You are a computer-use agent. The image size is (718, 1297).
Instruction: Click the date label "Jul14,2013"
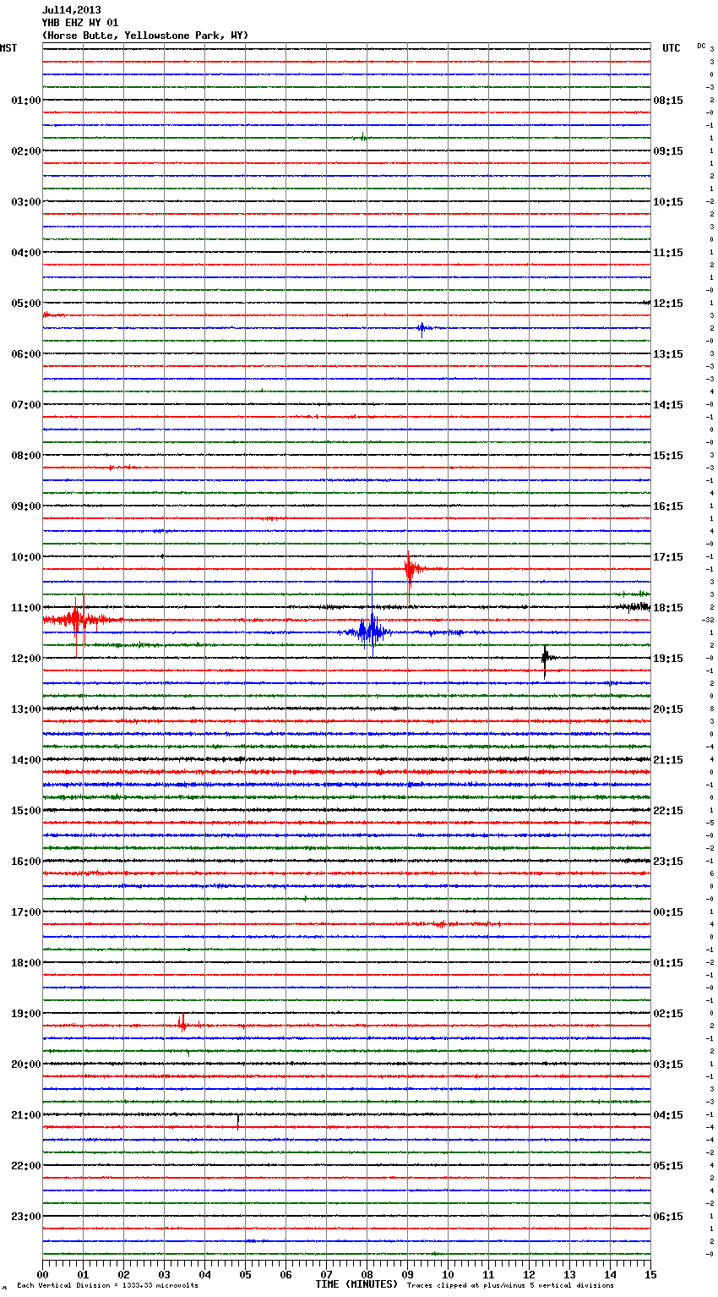point(71,10)
